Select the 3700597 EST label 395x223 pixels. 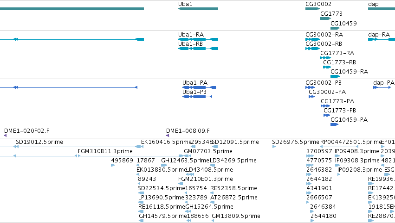(x=319, y=151)
